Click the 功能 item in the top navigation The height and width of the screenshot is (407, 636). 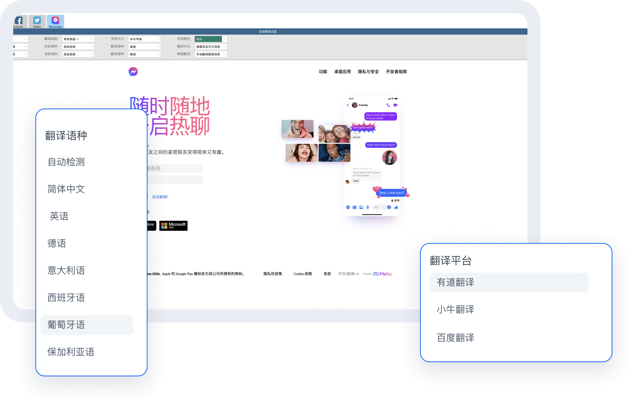pos(323,71)
